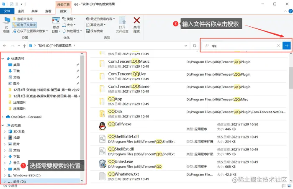293x189 pixels.
Task: Go up one folder level
Action: 24,46
